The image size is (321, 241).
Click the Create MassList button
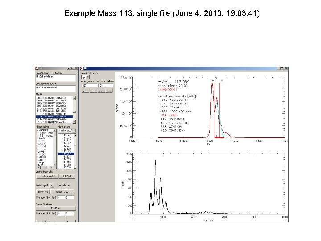point(47,176)
